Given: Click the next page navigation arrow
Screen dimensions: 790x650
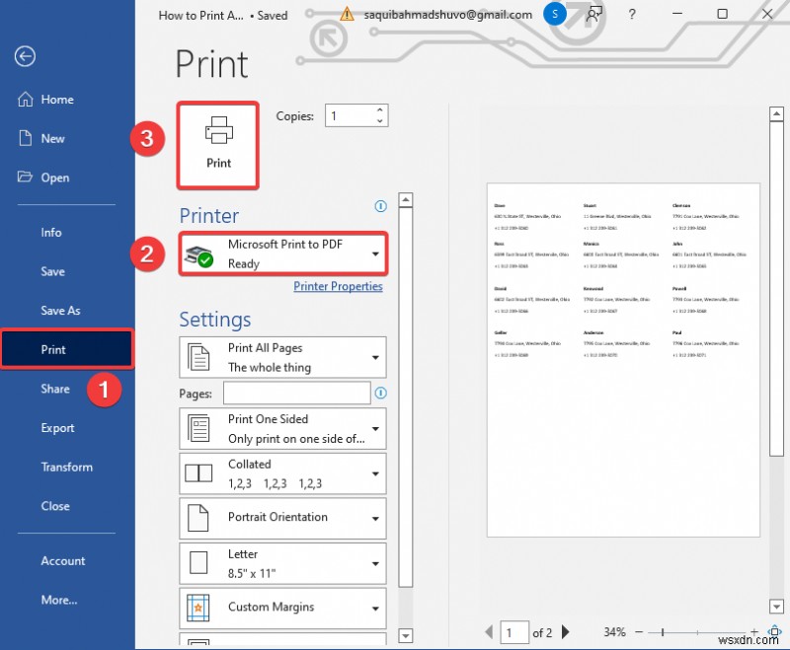Looking at the screenshot, I should click(x=565, y=632).
